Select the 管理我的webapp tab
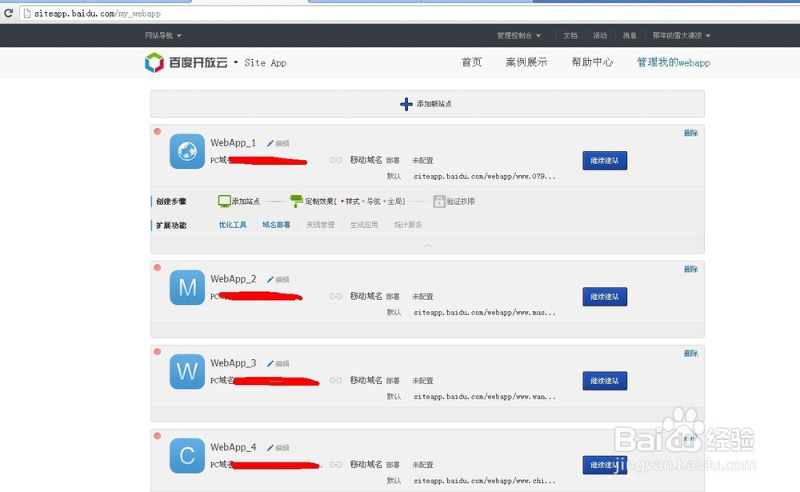 pos(674,62)
